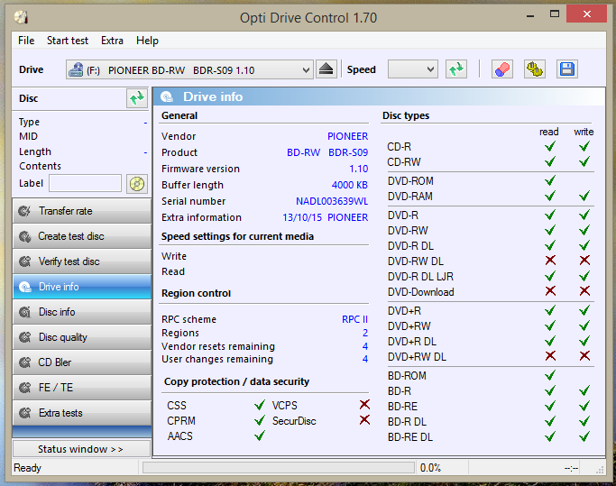
Task: Click the Verify test disc icon
Action: point(24,261)
